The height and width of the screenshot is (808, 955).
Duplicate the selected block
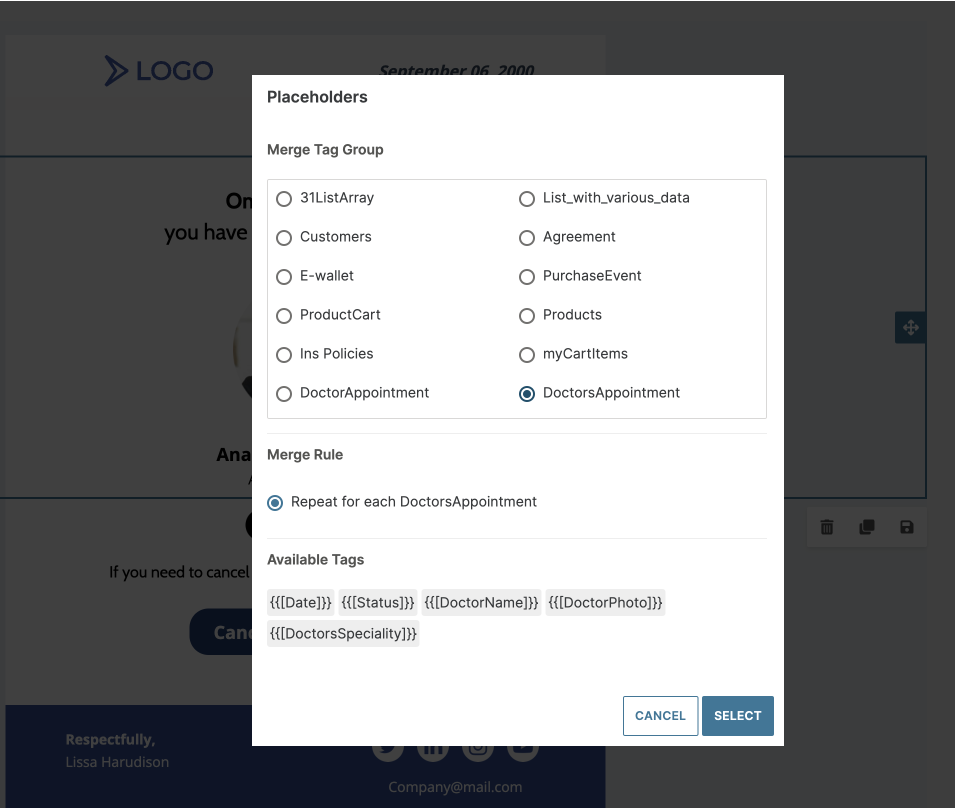point(866,526)
